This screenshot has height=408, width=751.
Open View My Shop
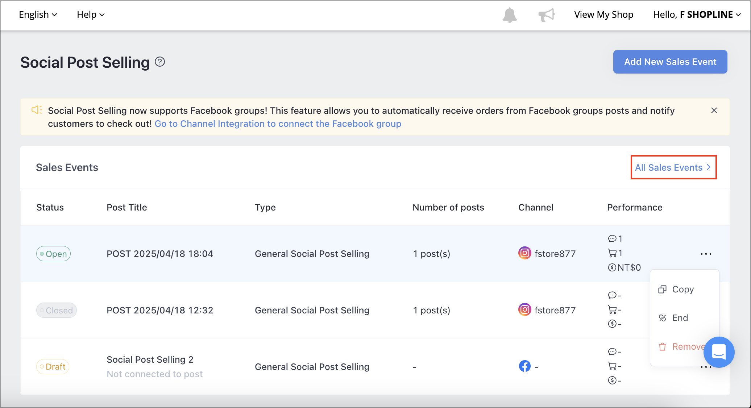(x=603, y=15)
